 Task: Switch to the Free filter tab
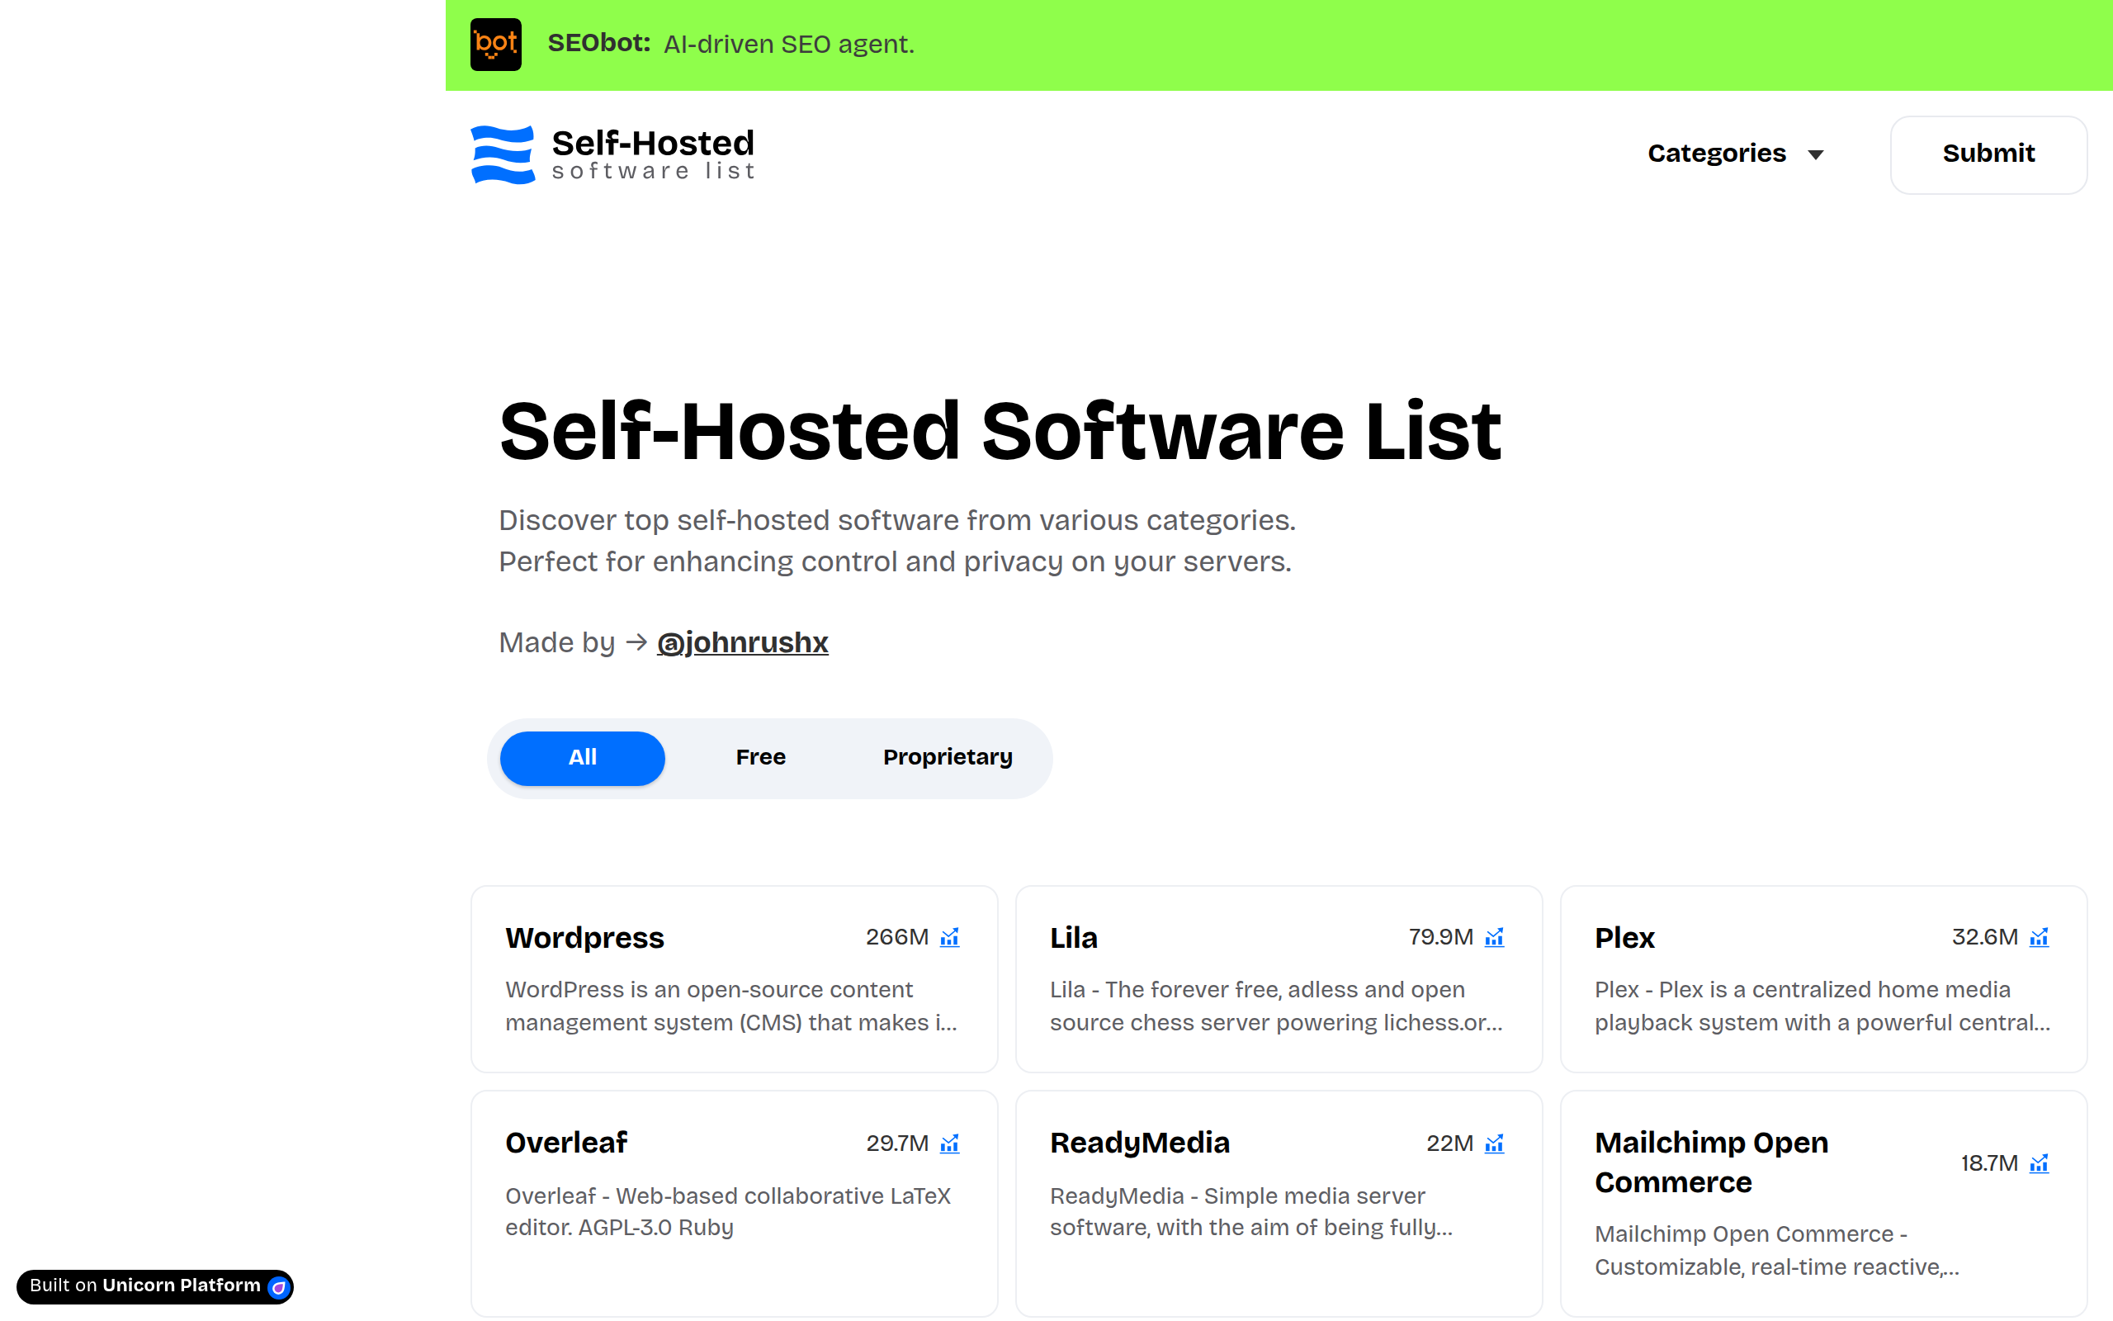pyautogui.click(x=760, y=757)
